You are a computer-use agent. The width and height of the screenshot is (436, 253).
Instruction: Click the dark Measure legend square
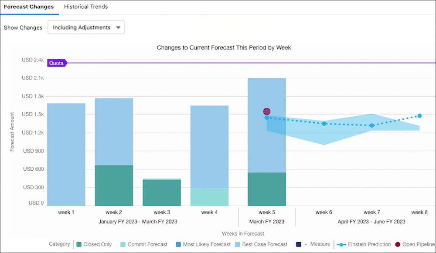[x=299, y=244]
